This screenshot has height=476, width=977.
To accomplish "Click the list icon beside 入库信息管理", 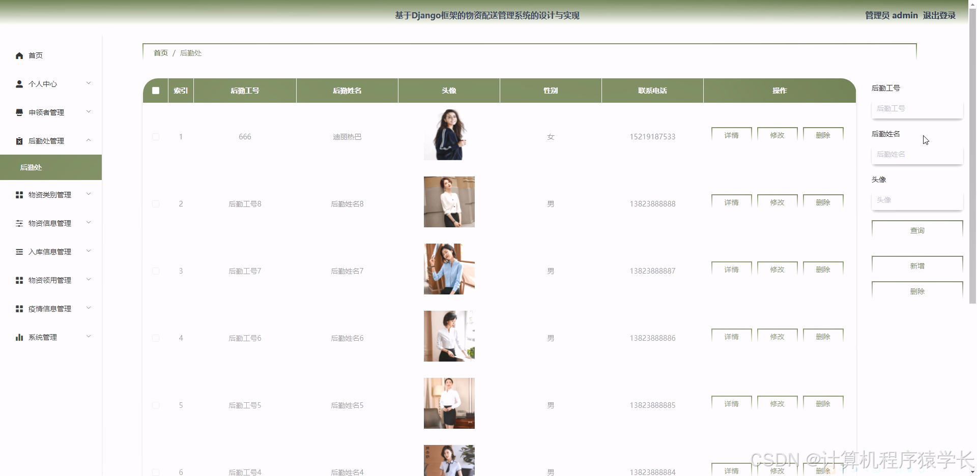I will pyautogui.click(x=19, y=252).
